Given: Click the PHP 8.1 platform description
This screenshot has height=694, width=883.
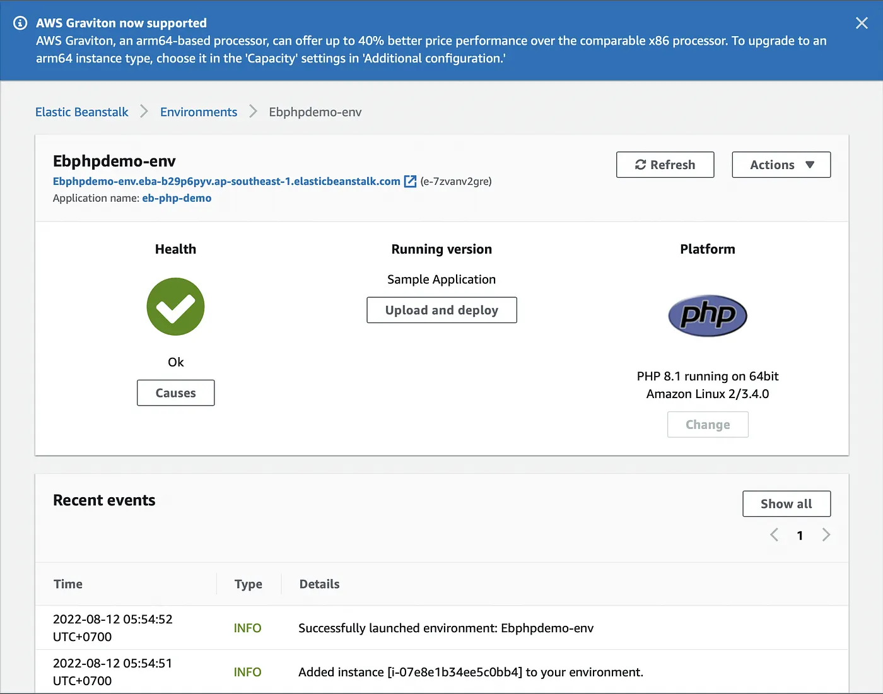Looking at the screenshot, I should coord(708,385).
